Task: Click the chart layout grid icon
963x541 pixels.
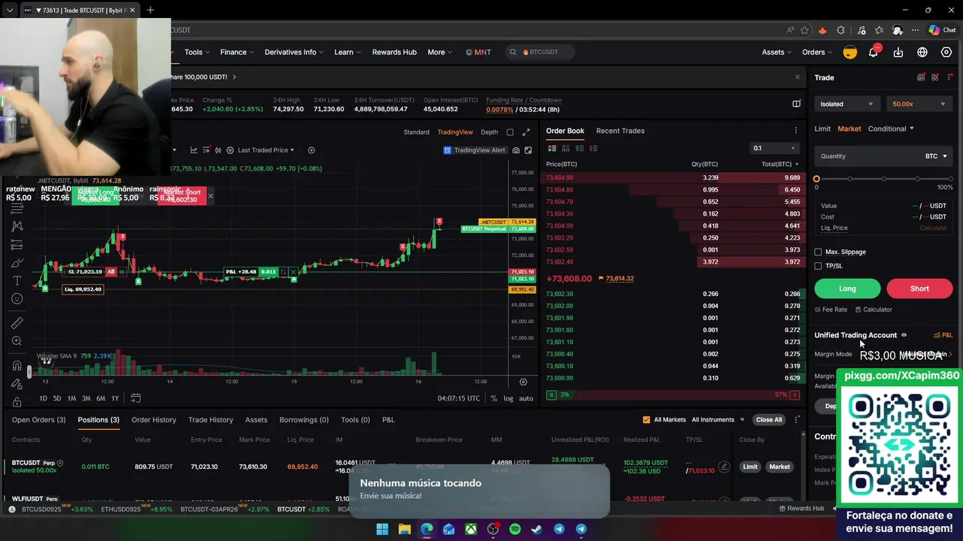Action: coord(528,150)
